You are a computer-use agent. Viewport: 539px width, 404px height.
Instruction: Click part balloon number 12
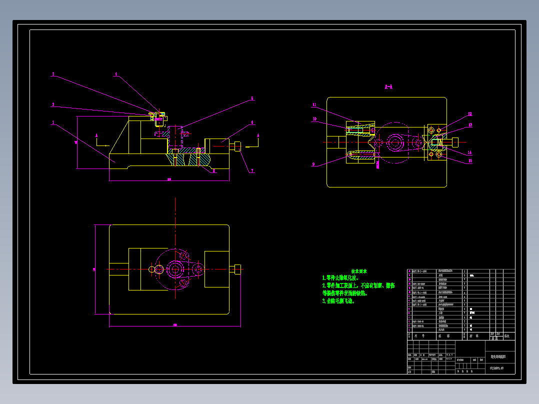coord(470,114)
